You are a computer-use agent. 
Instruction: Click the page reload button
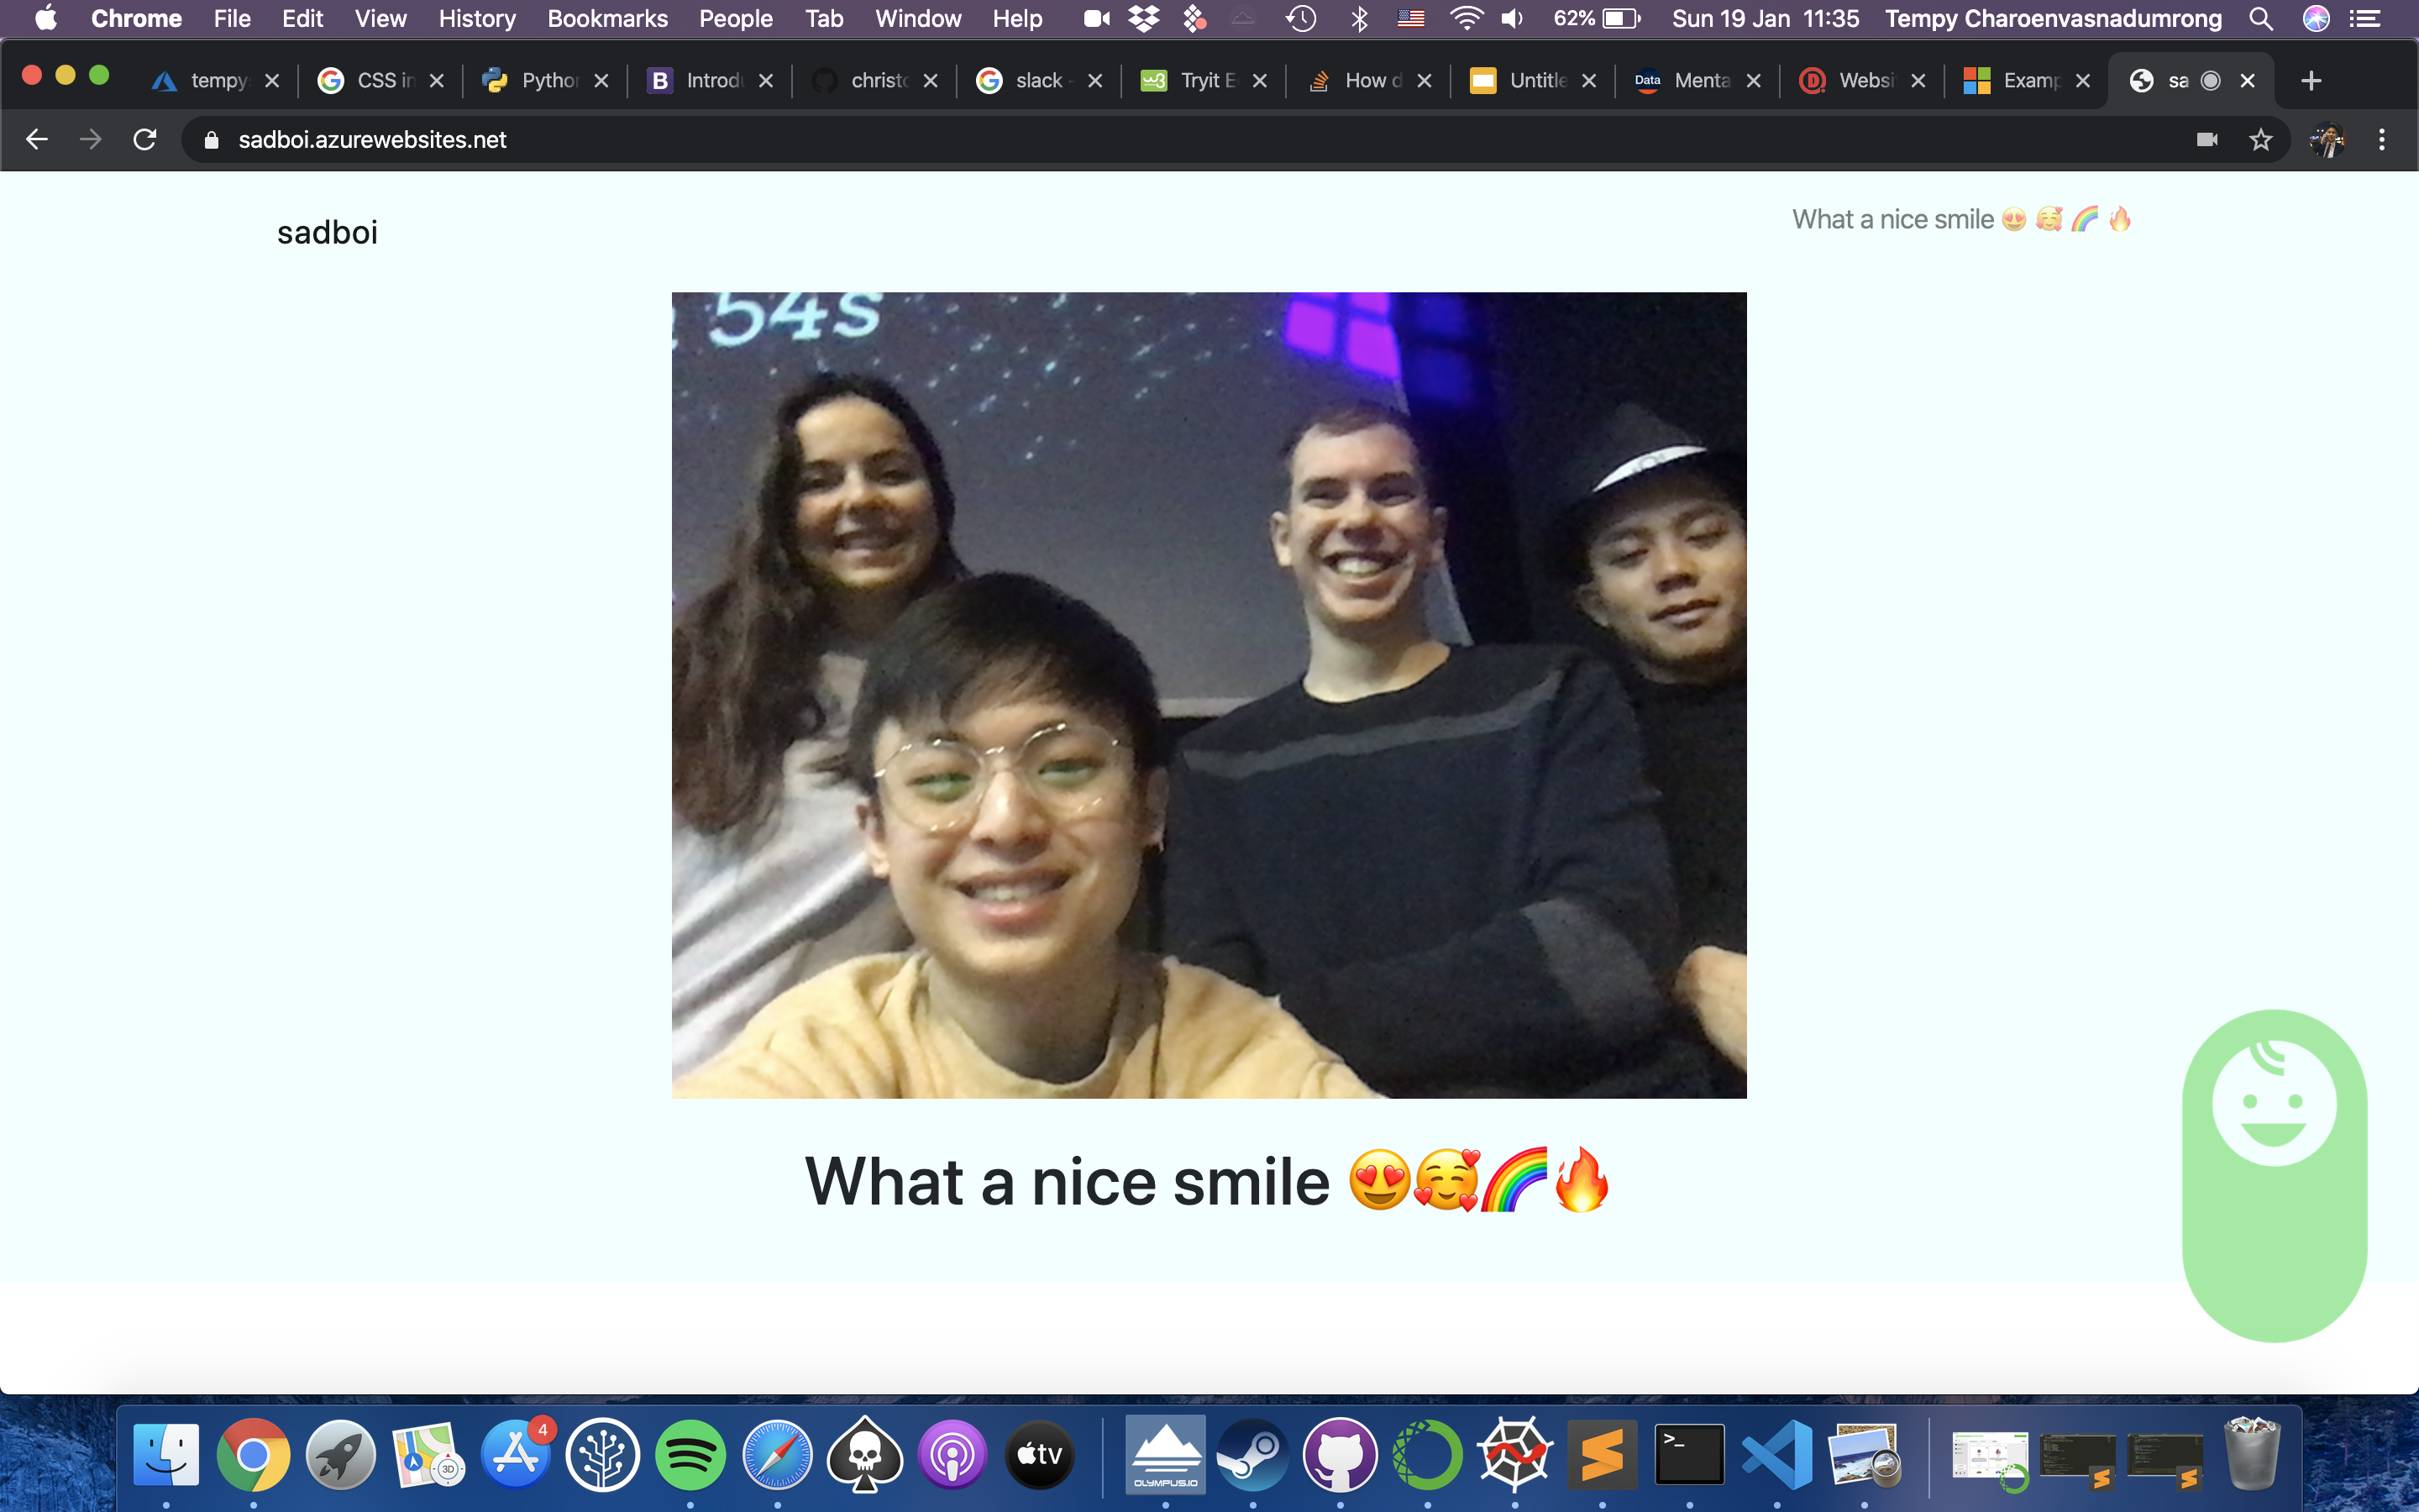145,140
